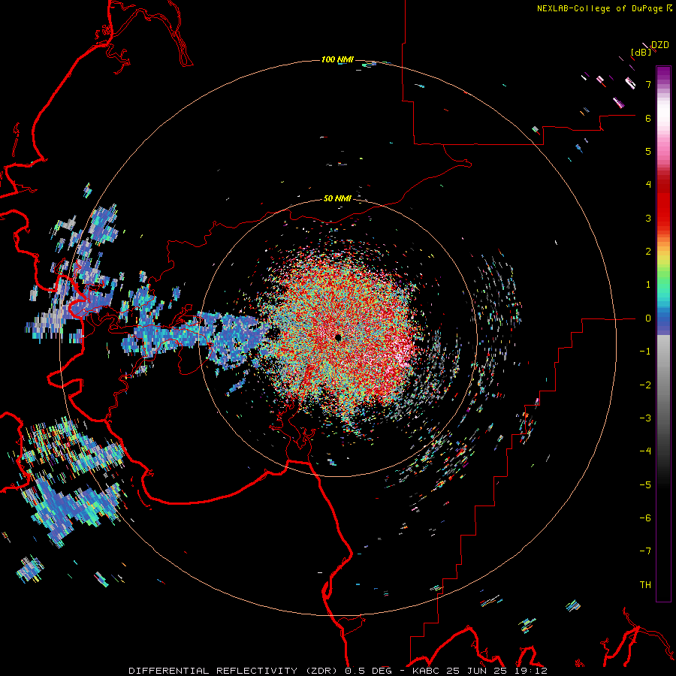
Task: Click the positive 1 scale label
Action: coord(648,285)
